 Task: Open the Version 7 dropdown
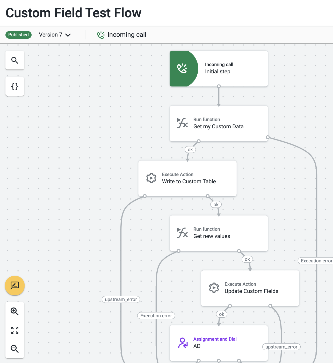pyautogui.click(x=55, y=35)
